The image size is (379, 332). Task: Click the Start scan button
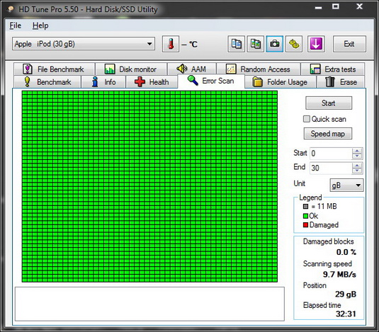click(x=329, y=103)
